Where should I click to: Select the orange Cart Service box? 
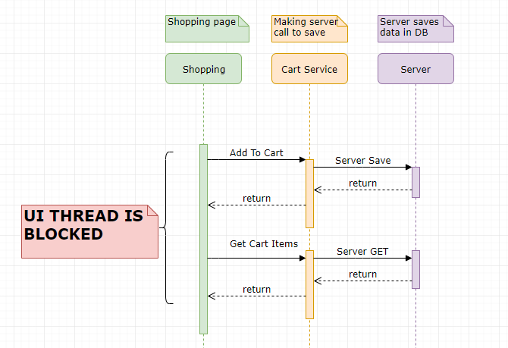(x=309, y=68)
